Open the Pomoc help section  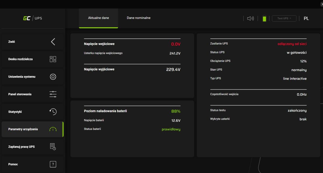click(x=13, y=164)
